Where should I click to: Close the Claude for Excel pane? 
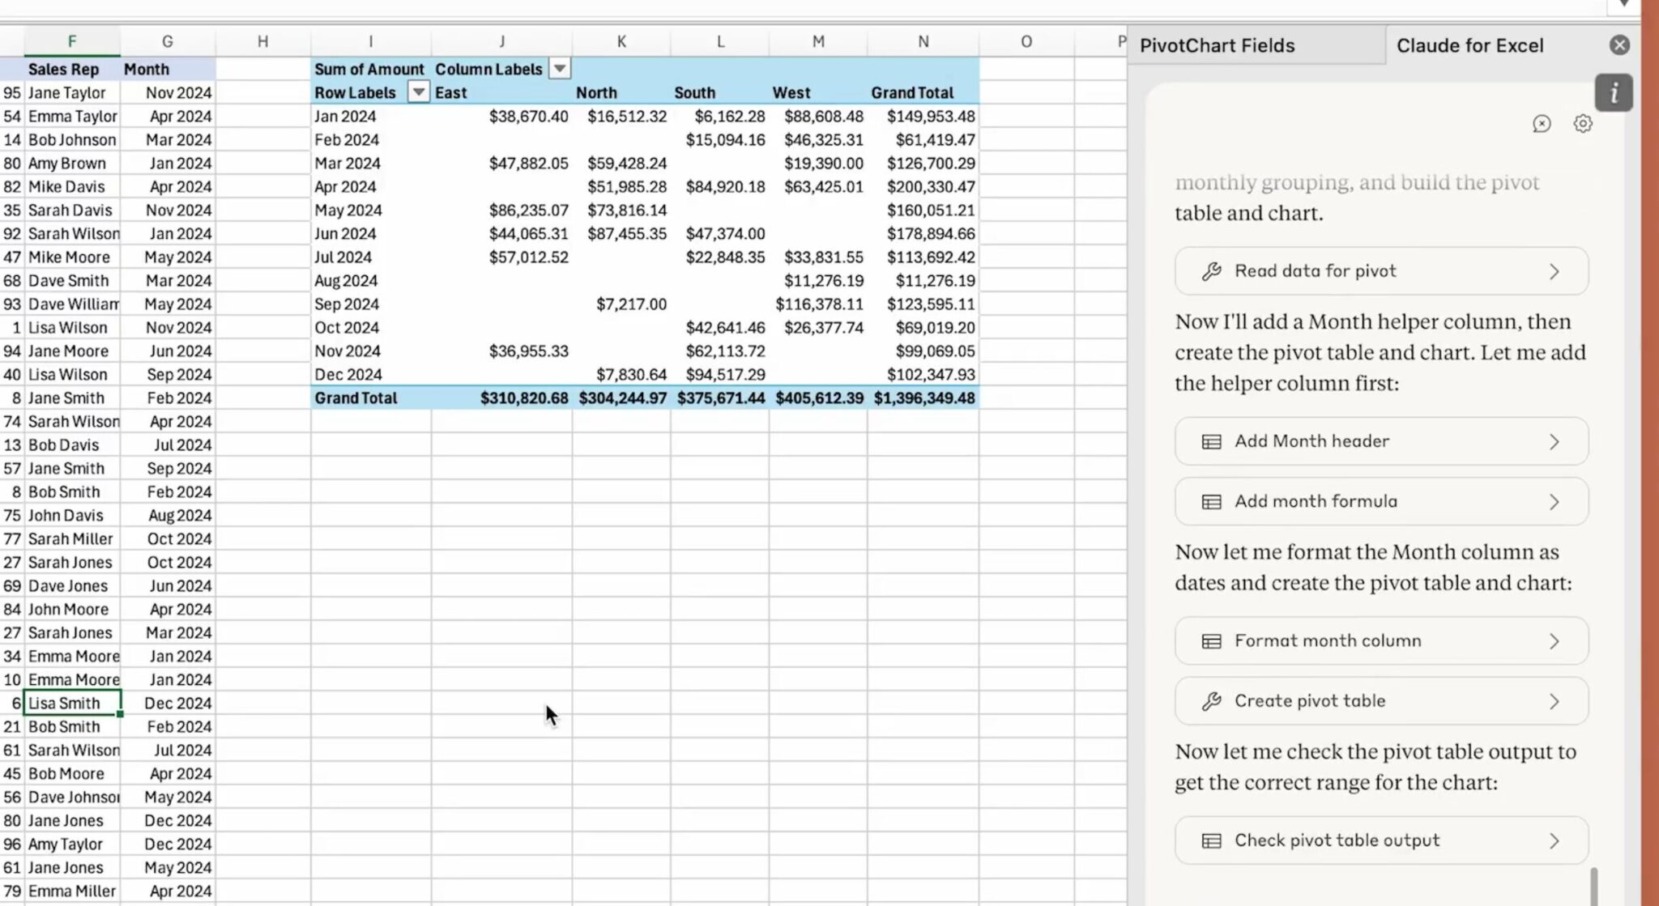coord(1619,45)
